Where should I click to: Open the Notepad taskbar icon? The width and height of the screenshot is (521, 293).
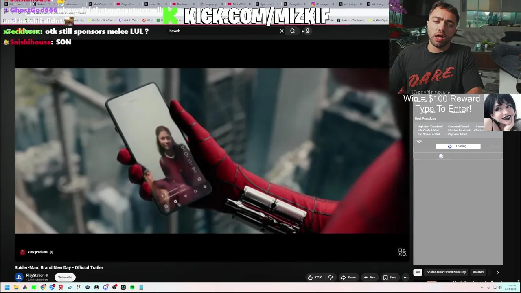tap(141, 288)
